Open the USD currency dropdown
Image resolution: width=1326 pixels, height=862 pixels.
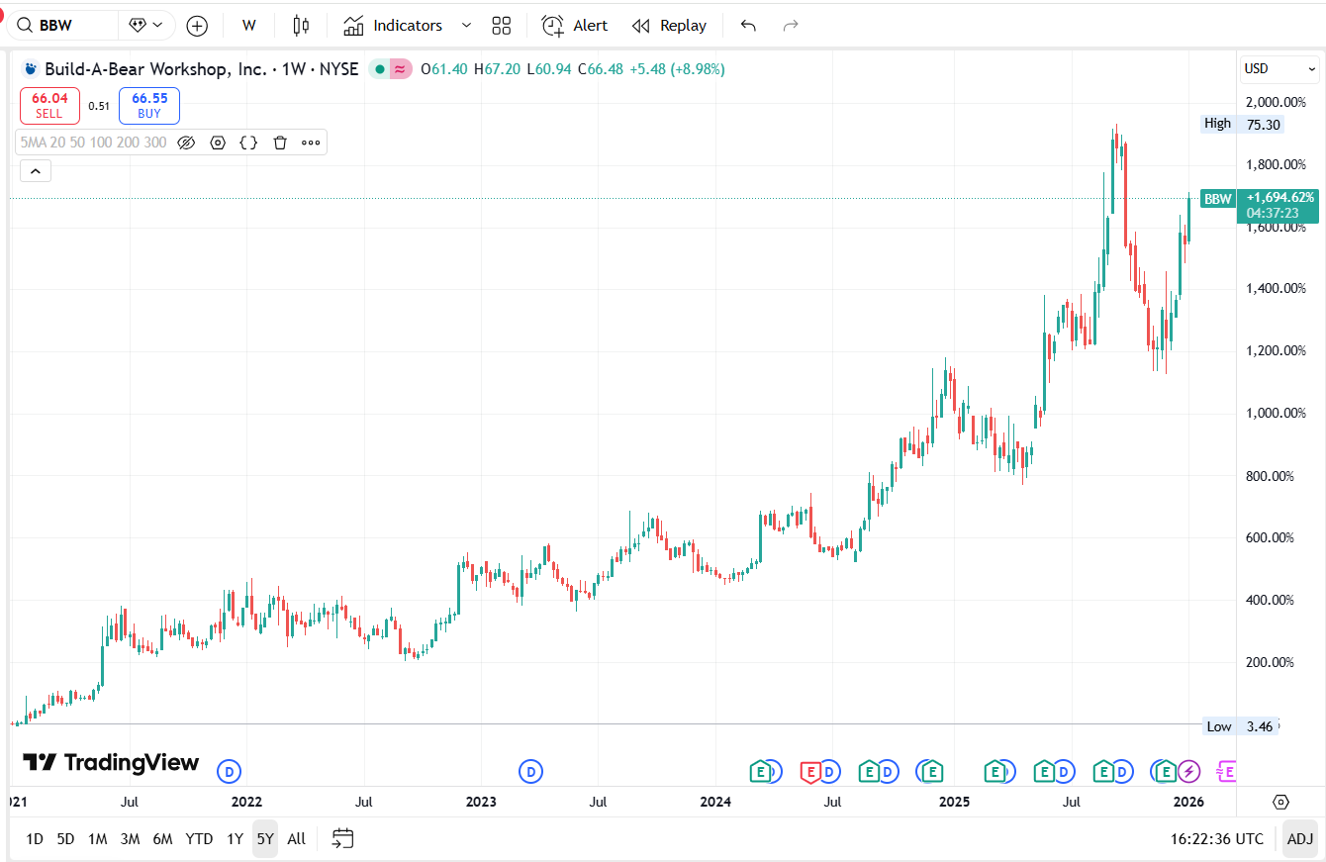click(1280, 69)
